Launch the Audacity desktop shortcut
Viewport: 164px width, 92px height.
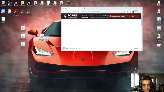tap(16, 3)
